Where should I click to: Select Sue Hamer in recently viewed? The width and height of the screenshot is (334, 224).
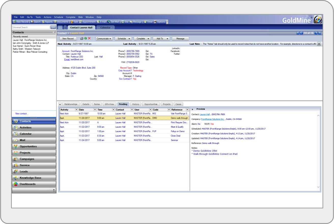point(27,46)
